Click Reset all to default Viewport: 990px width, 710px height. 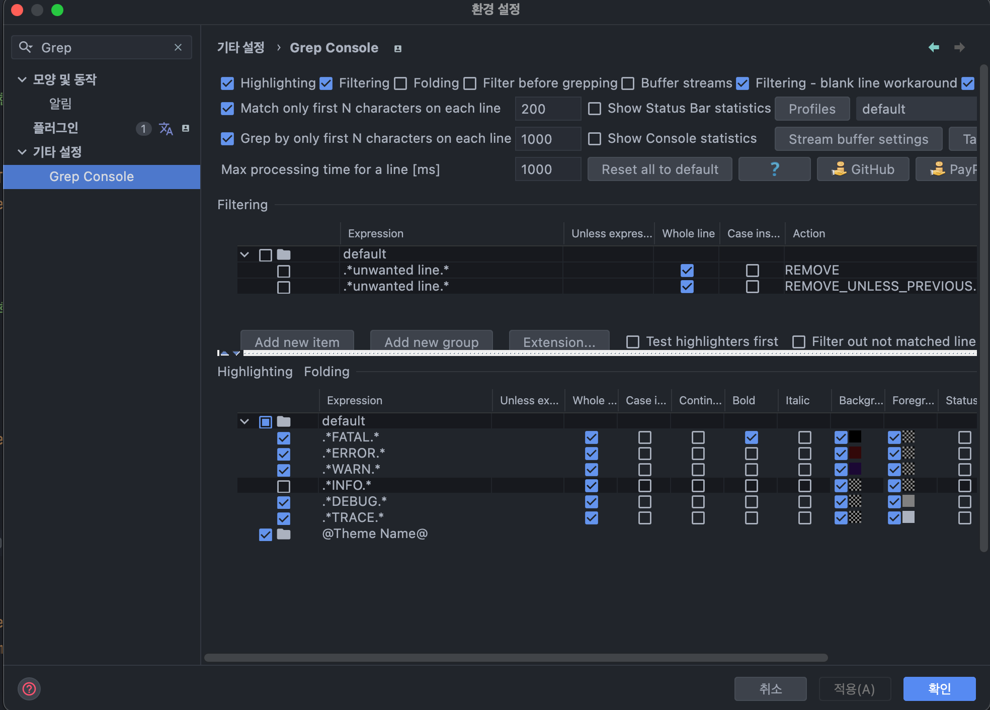(x=659, y=169)
